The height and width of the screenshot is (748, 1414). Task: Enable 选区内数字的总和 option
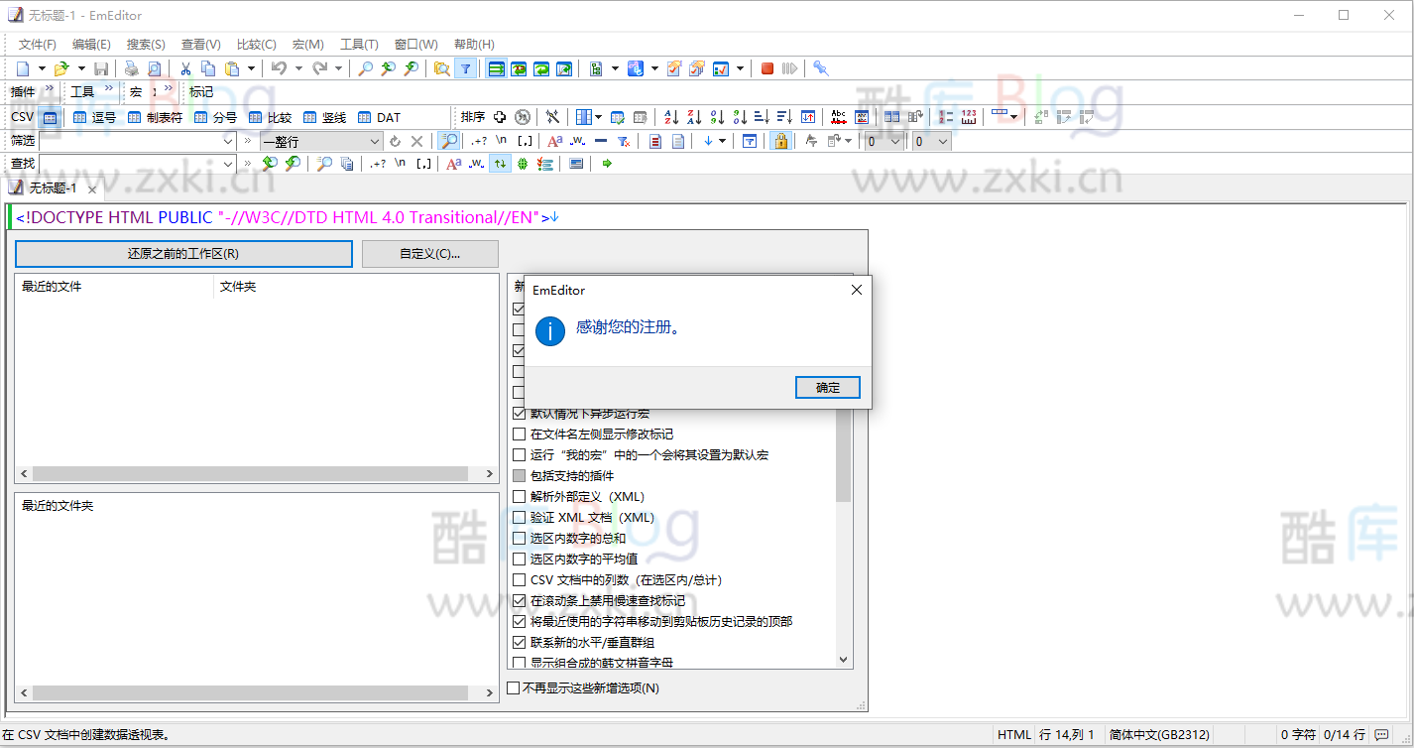click(519, 538)
